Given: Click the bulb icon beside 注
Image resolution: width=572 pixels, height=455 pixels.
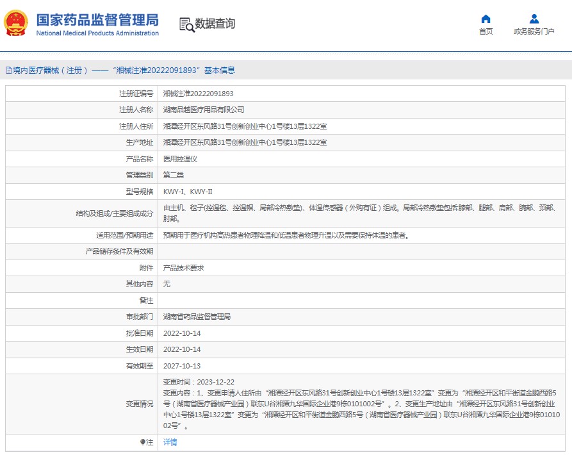Looking at the screenshot, I should 143,442.
